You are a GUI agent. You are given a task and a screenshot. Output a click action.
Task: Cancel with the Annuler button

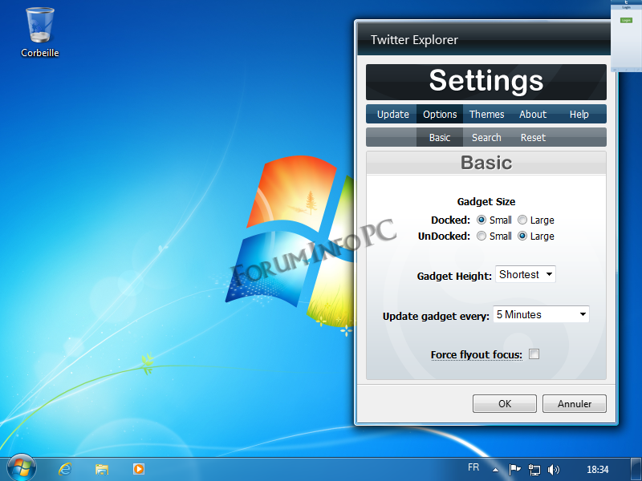click(x=575, y=404)
